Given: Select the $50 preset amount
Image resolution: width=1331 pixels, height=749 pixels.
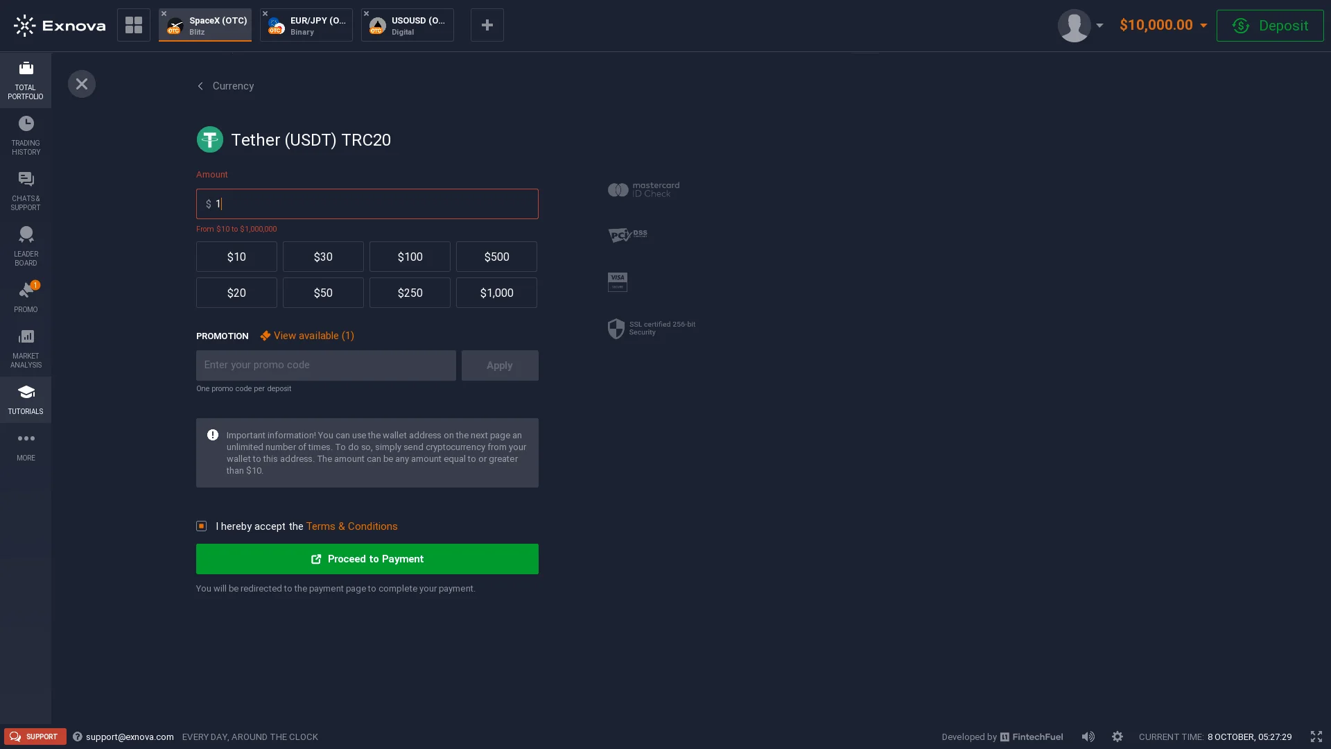Looking at the screenshot, I should tap(323, 293).
